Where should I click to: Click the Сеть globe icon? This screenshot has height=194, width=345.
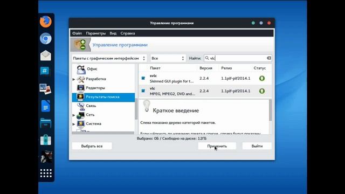[x=80, y=115]
